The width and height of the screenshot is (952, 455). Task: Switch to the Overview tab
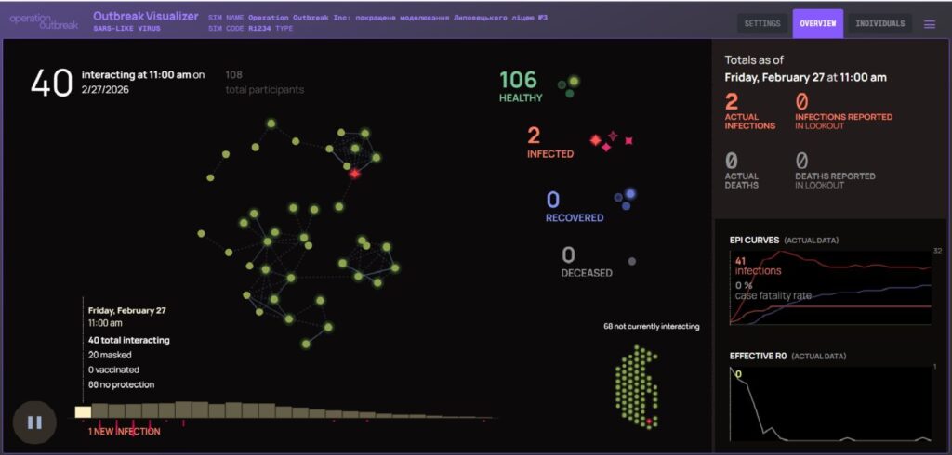pyautogui.click(x=817, y=24)
